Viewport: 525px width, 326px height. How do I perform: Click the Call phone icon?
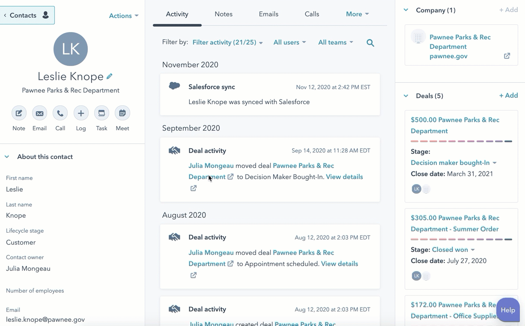pyautogui.click(x=60, y=113)
